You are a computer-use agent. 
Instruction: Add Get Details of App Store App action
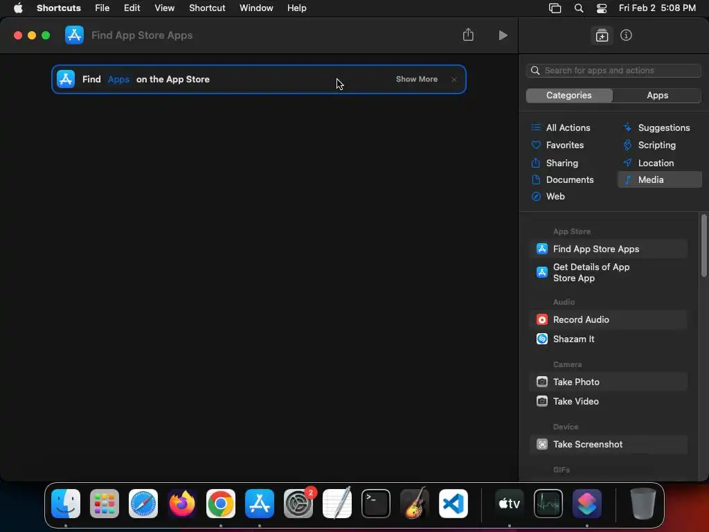pyautogui.click(x=608, y=272)
